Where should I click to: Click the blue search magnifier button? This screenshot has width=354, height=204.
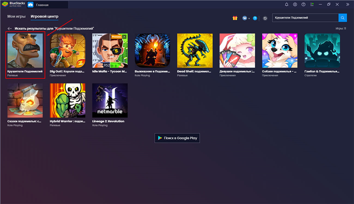pos(342,18)
